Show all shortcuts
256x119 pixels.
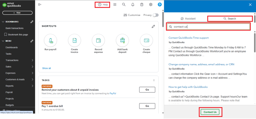point(46,68)
